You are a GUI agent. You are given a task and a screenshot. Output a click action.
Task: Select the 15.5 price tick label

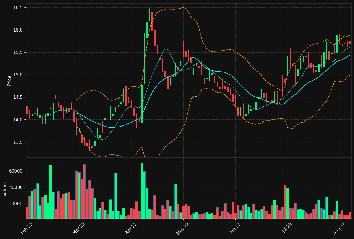coord(18,53)
